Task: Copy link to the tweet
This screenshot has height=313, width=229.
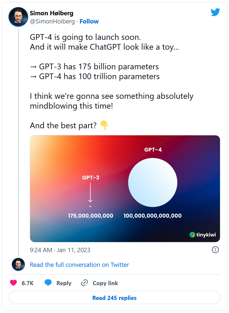Action: click(x=105, y=283)
